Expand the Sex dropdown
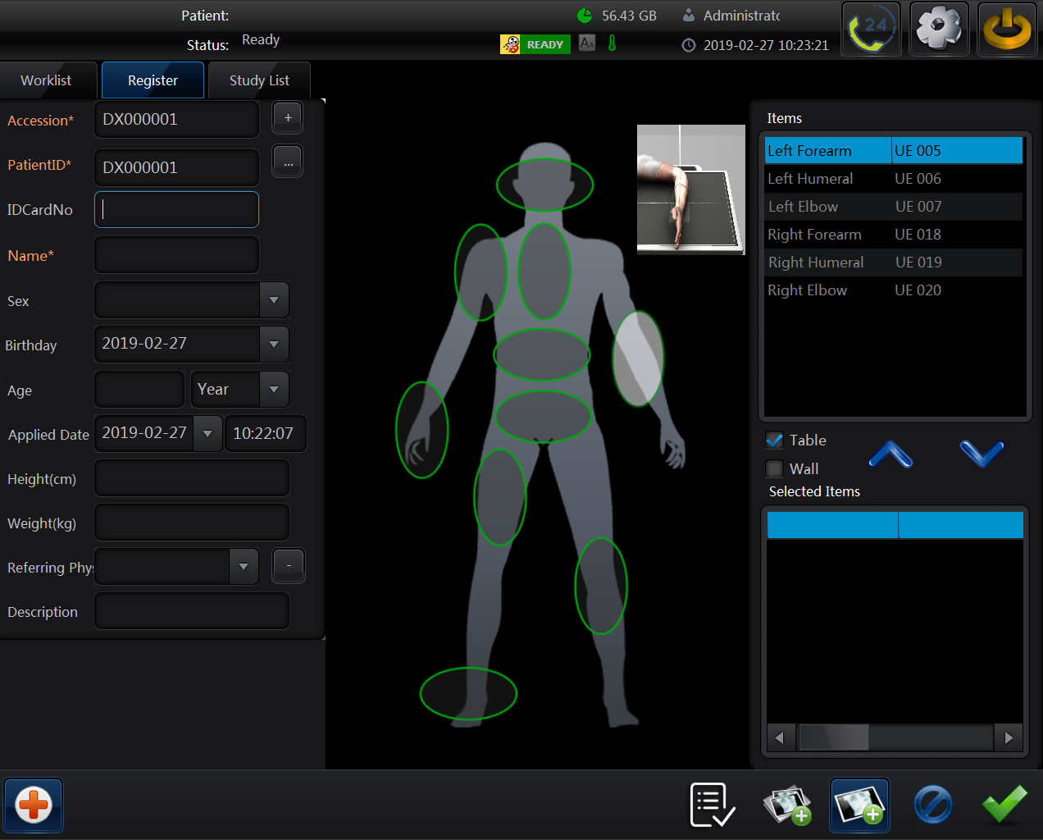The height and width of the screenshot is (840, 1043). coord(274,300)
